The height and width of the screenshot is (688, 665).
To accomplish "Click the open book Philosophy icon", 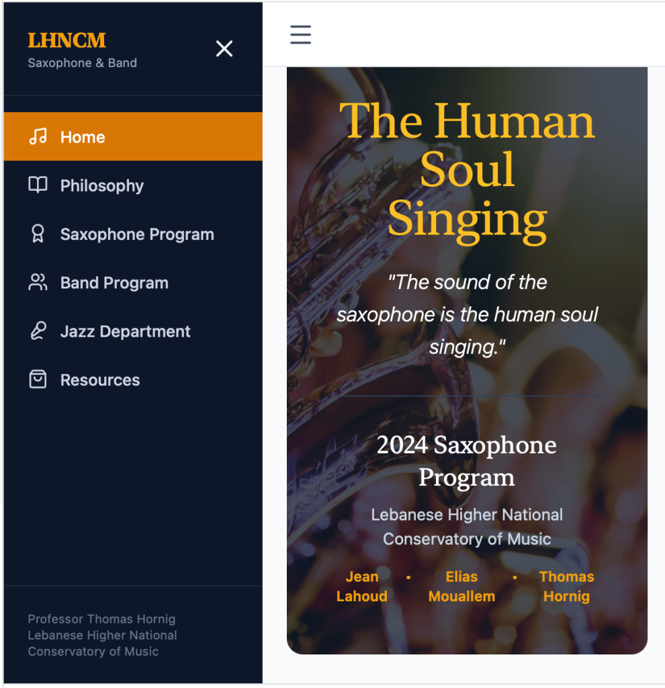I will pyautogui.click(x=38, y=185).
